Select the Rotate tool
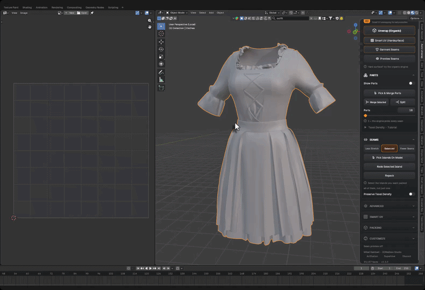 coord(161,49)
